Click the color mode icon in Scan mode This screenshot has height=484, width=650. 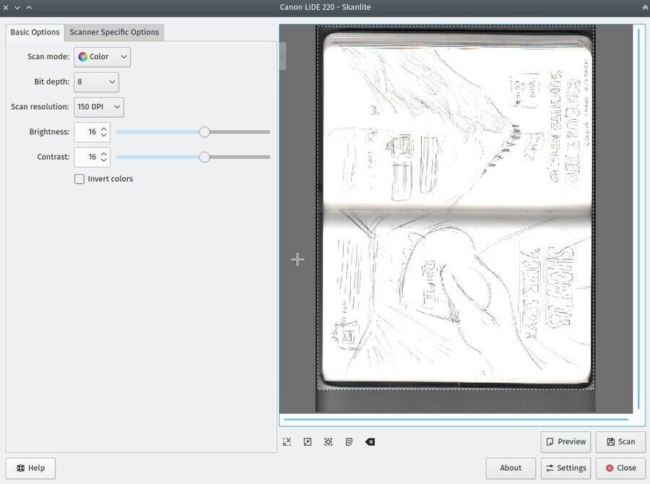pos(84,56)
